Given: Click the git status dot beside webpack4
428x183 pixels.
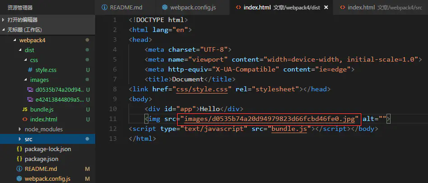Looking at the screenshot, I should (87, 40).
